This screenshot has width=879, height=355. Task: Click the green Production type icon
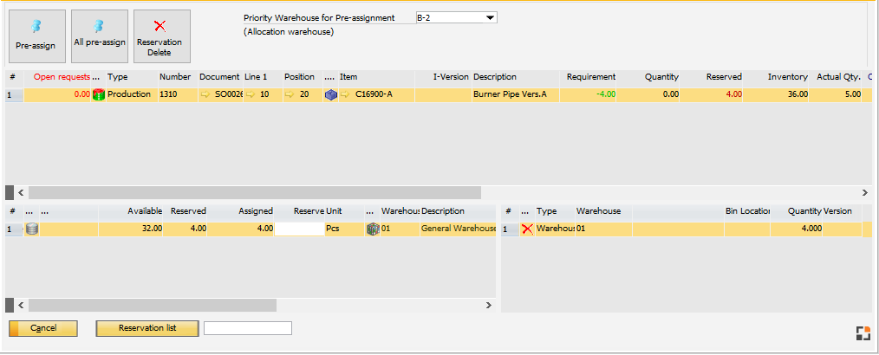point(99,94)
